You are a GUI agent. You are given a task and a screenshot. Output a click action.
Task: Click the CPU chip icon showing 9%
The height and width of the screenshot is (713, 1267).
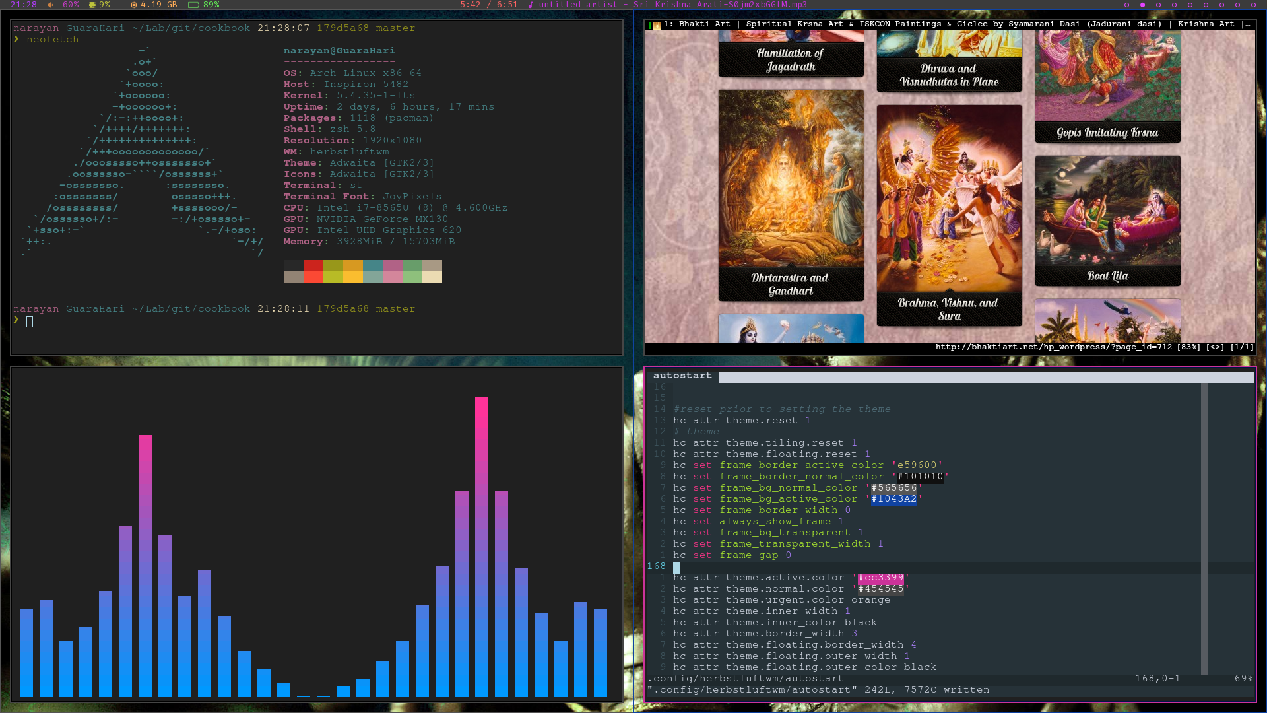92,5
